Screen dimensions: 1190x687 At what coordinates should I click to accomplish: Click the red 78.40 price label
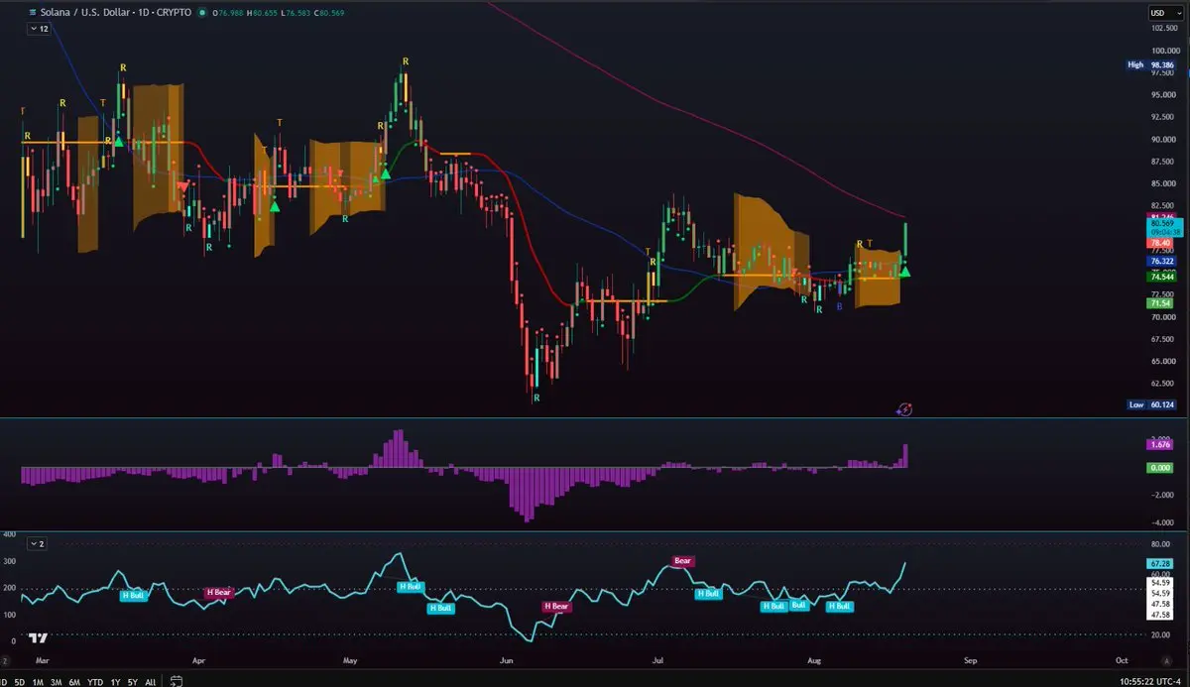1160,242
